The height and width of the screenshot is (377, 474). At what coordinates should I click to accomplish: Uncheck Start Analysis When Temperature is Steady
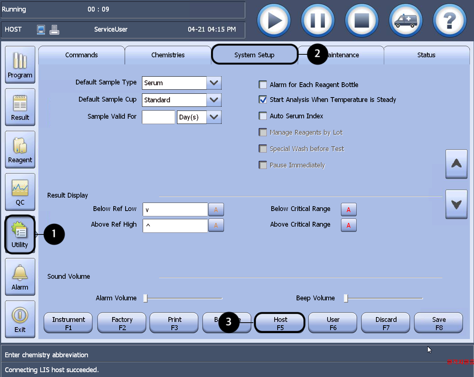(263, 99)
